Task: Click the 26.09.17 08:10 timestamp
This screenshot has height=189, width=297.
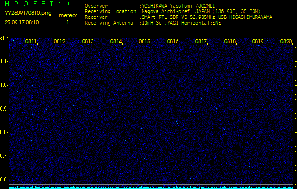Action: [x=22, y=22]
